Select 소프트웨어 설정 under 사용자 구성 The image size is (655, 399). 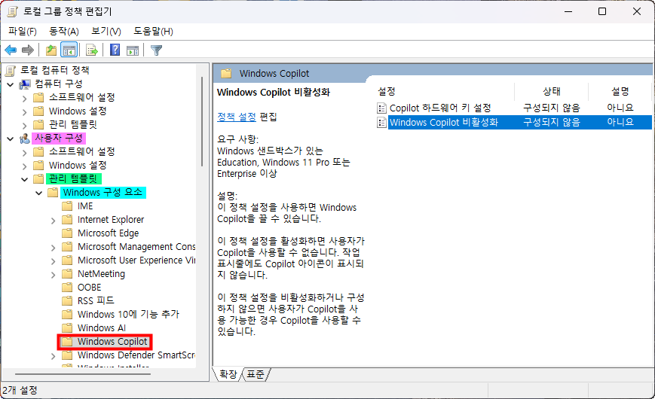82,151
